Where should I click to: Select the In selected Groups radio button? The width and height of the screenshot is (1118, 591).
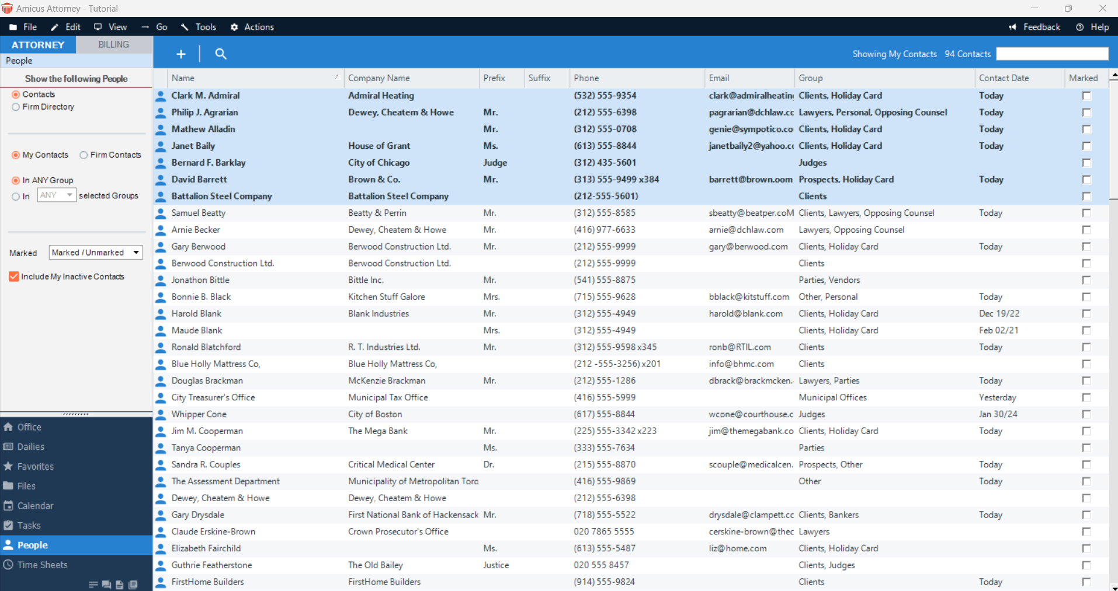tap(16, 197)
